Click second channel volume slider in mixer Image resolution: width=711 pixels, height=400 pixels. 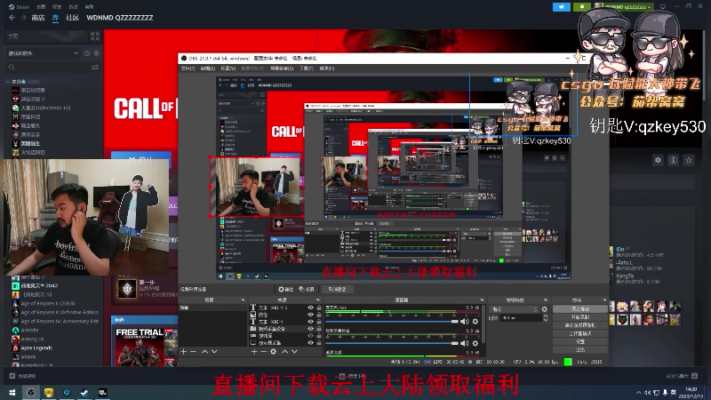click(392, 343)
